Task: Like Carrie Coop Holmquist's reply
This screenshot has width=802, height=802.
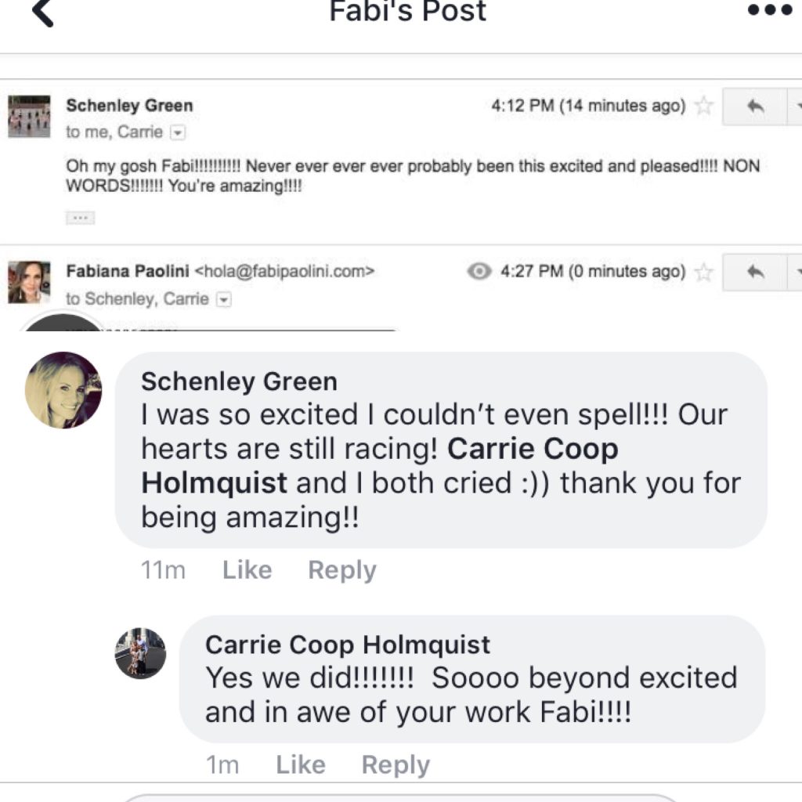Action: pos(300,765)
